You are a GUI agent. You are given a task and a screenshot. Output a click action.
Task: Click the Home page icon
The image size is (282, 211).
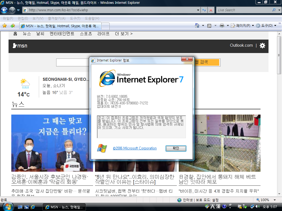197,26
